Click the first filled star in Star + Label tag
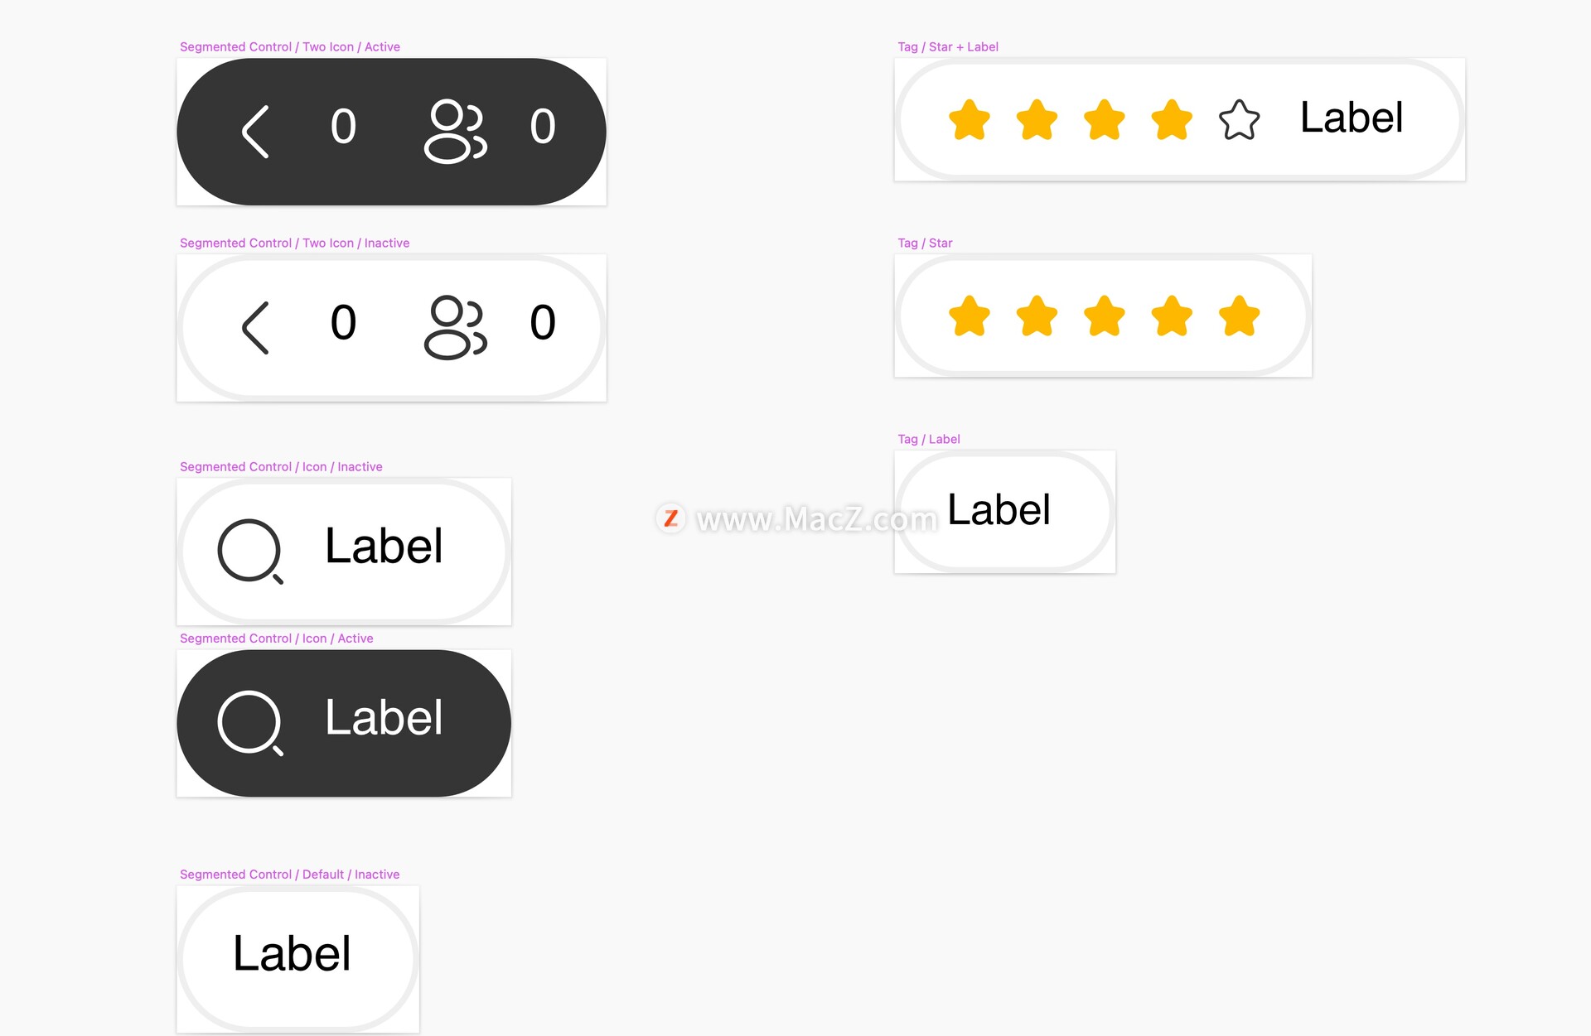 coord(969,119)
